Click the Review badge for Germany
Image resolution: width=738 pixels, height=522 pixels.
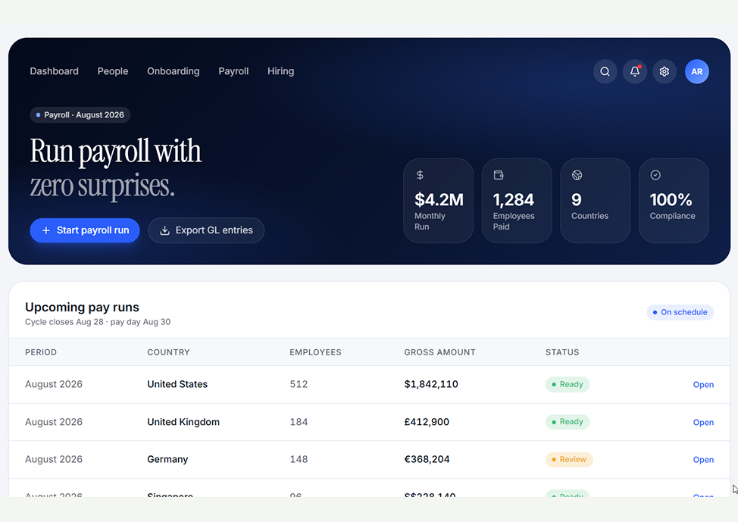click(570, 459)
